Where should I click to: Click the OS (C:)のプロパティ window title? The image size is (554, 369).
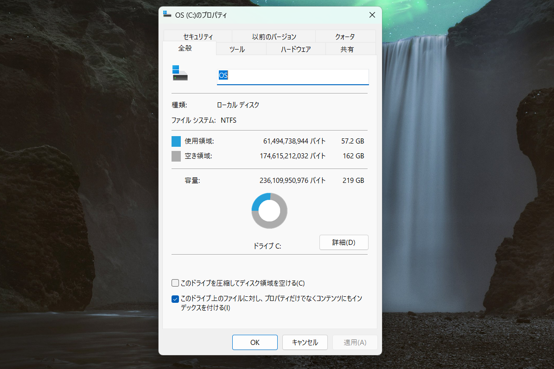[201, 15]
